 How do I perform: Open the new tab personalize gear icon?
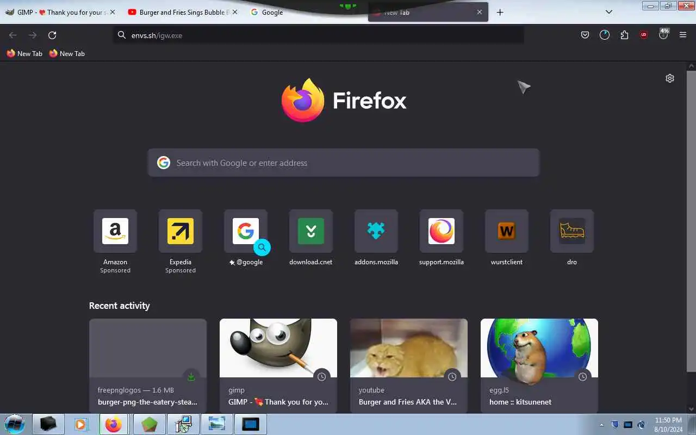click(x=670, y=78)
